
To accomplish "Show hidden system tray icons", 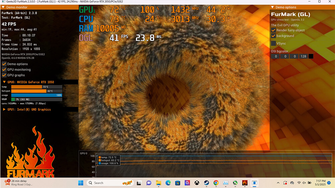I will [x=278, y=183].
